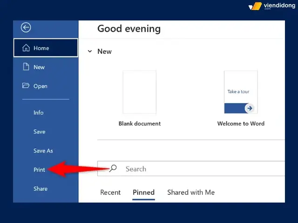The height and width of the screenshot is (223, 298).
Task: Select Save in the sidebar
Action: [x=39, y=131]
